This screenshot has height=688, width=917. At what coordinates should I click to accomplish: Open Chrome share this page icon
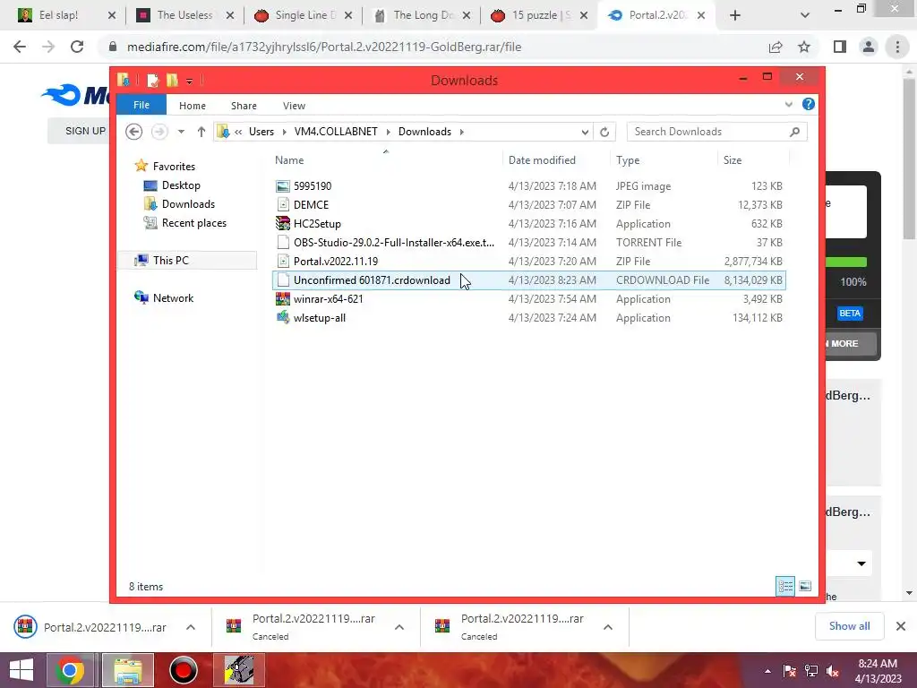coord(776,47)
